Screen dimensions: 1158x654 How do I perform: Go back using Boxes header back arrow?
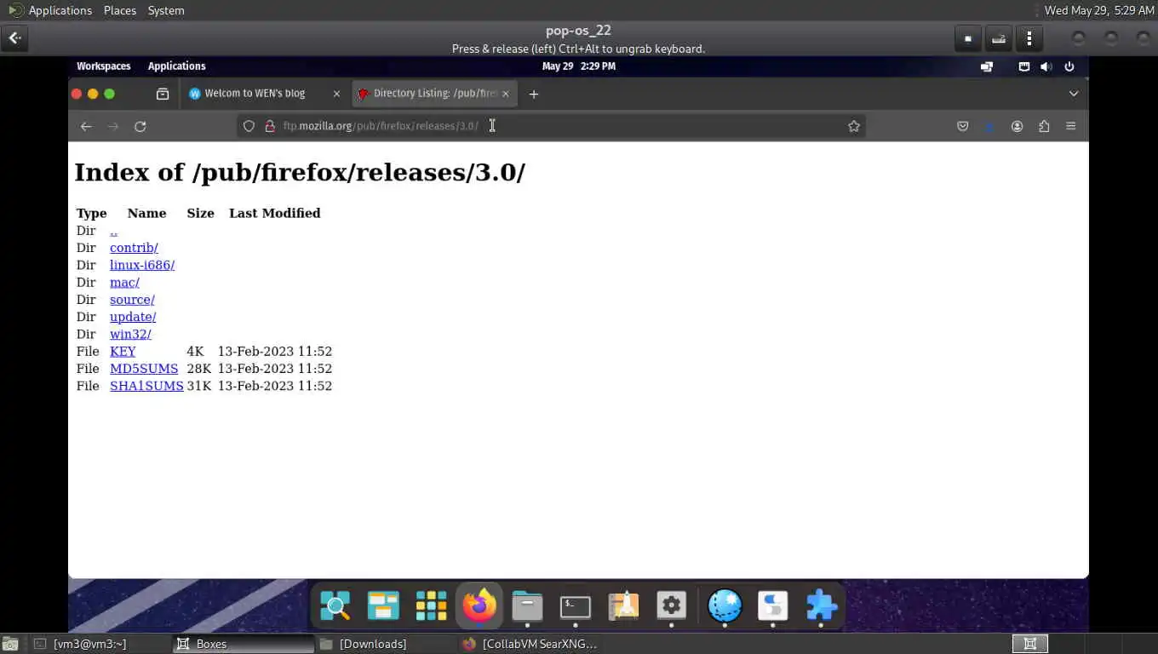[15, 38]
